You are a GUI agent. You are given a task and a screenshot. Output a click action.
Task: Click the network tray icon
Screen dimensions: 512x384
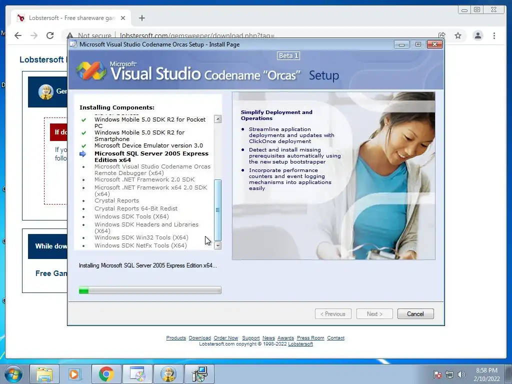449,374
